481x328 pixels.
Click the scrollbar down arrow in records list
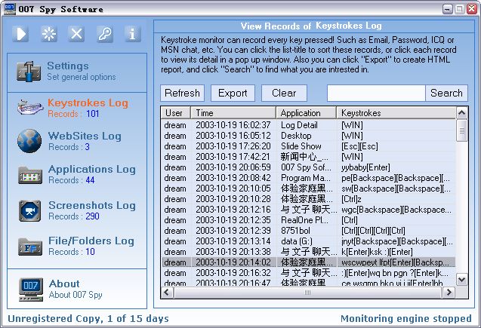click(462, 280)
